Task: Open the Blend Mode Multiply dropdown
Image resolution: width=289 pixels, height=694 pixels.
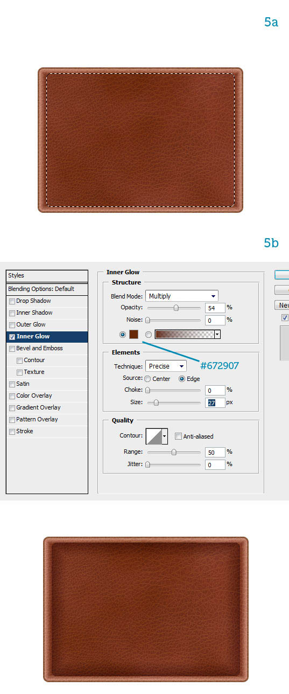Action: tap(181, 296)
